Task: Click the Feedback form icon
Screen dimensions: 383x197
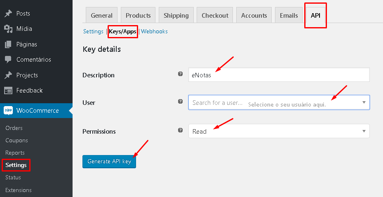Action: click(x=8, y=91)
